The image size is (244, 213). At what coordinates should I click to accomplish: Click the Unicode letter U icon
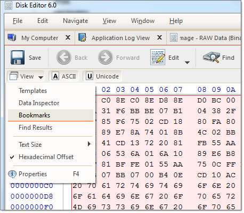click(x=90, y=76)
